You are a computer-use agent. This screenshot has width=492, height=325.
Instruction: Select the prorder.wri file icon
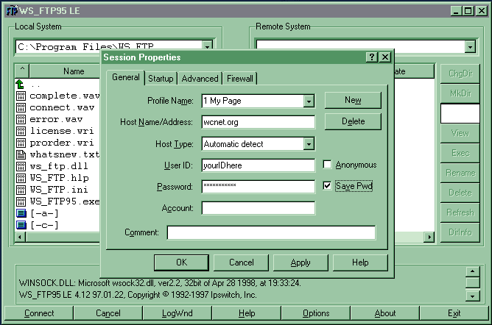pos(21,143)
